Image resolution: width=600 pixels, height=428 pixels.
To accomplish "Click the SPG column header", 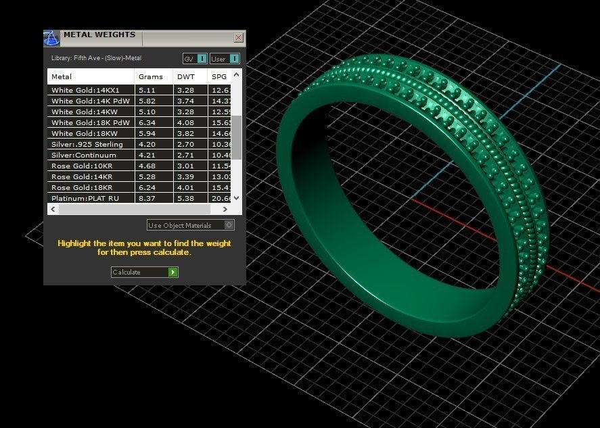I will tap(220, 76).
